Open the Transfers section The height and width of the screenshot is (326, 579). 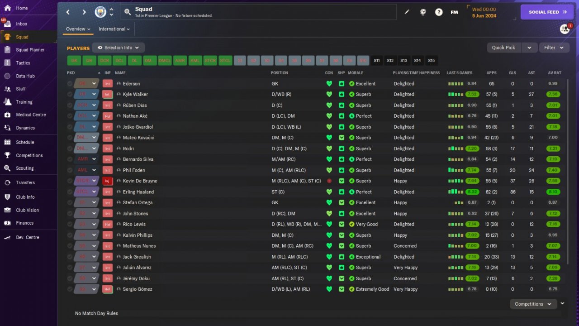(25, 182)
